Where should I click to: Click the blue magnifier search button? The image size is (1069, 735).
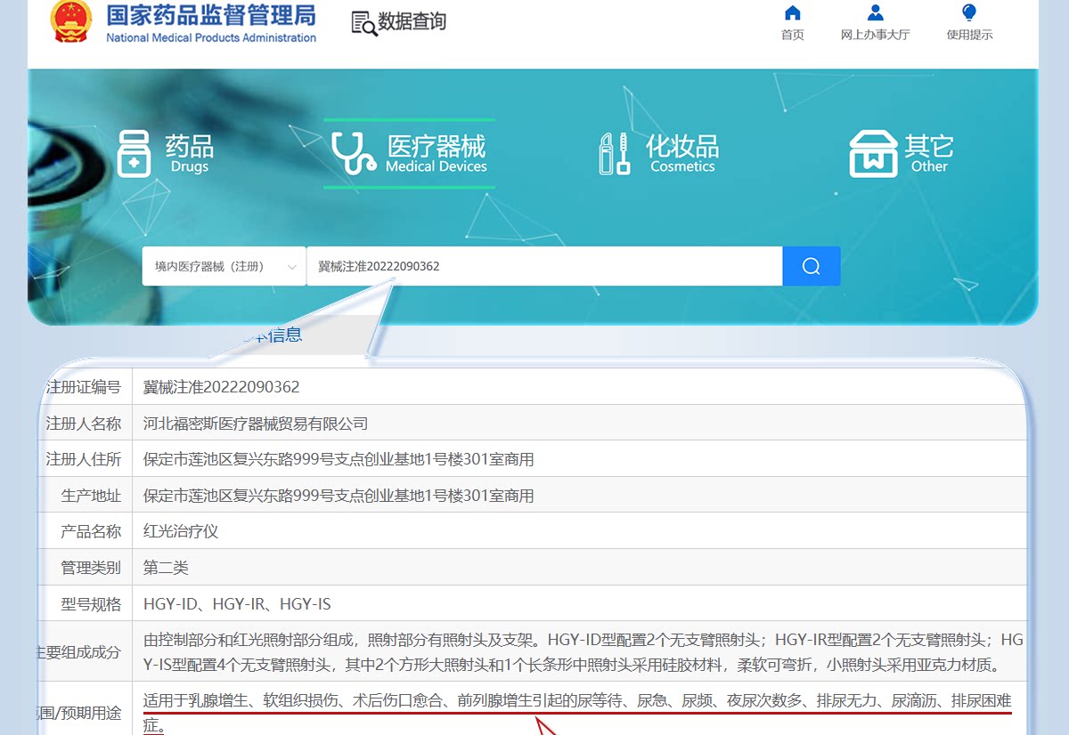[x=811, y=266]
